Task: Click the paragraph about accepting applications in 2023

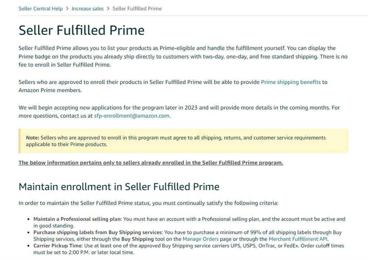Action: (179, 111)
